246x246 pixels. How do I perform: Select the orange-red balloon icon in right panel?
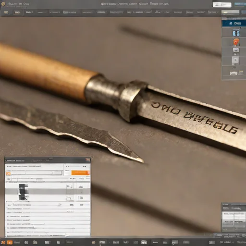click(236, 42)
